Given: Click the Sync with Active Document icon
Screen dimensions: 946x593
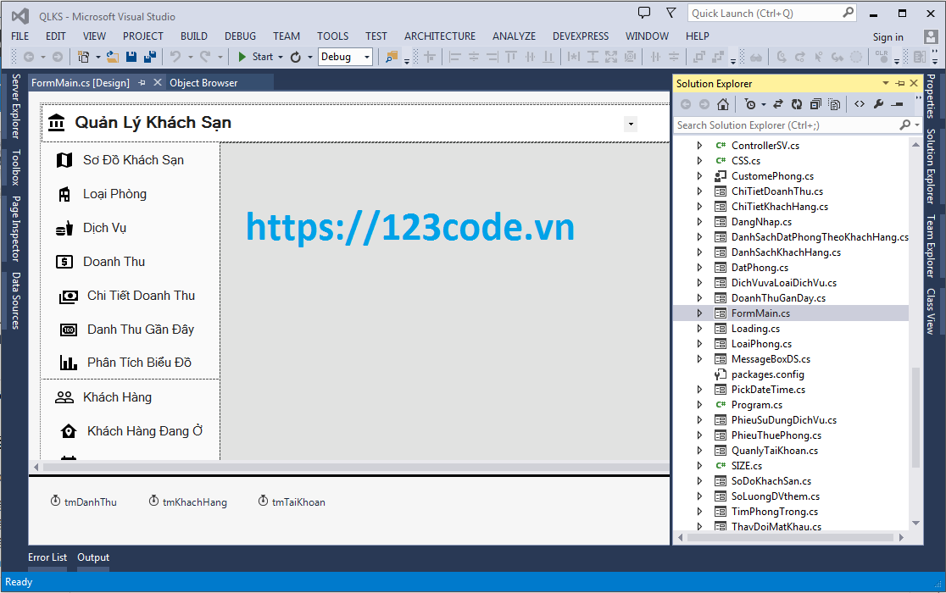Looking at the screenshot, I should [779, 103].
